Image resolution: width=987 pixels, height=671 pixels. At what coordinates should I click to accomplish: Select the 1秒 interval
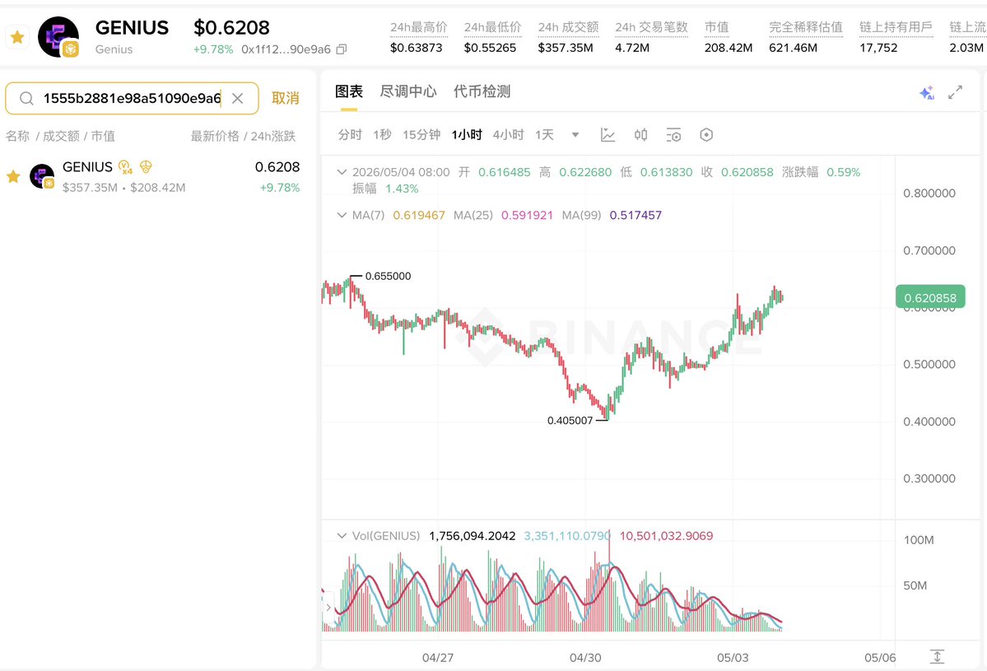pos(382,135)
